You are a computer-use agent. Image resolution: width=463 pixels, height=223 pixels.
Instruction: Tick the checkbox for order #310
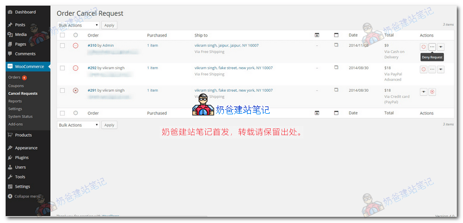pyautogui.click(x=62, y=46)
